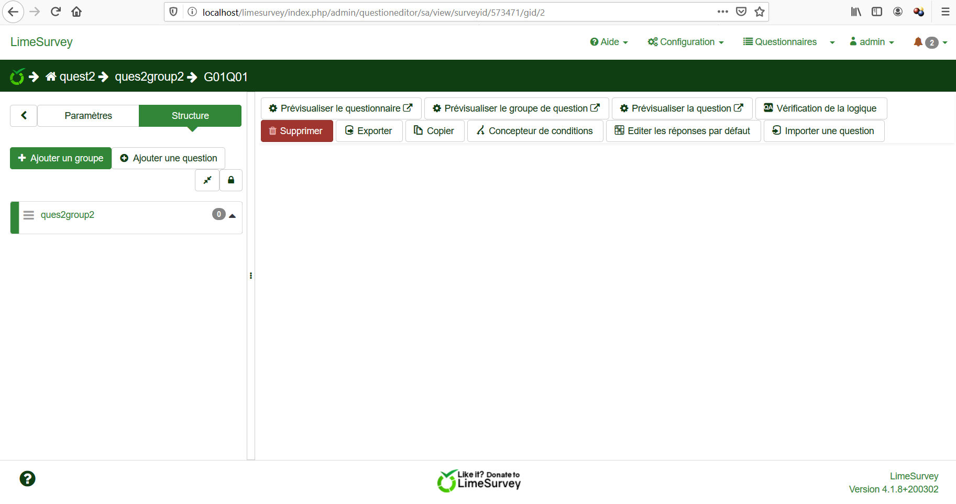Image resolution: width=956 pixels, height=504 pixels.
Task: Click the browser address bar URL
Action: (x=373, y=12)
